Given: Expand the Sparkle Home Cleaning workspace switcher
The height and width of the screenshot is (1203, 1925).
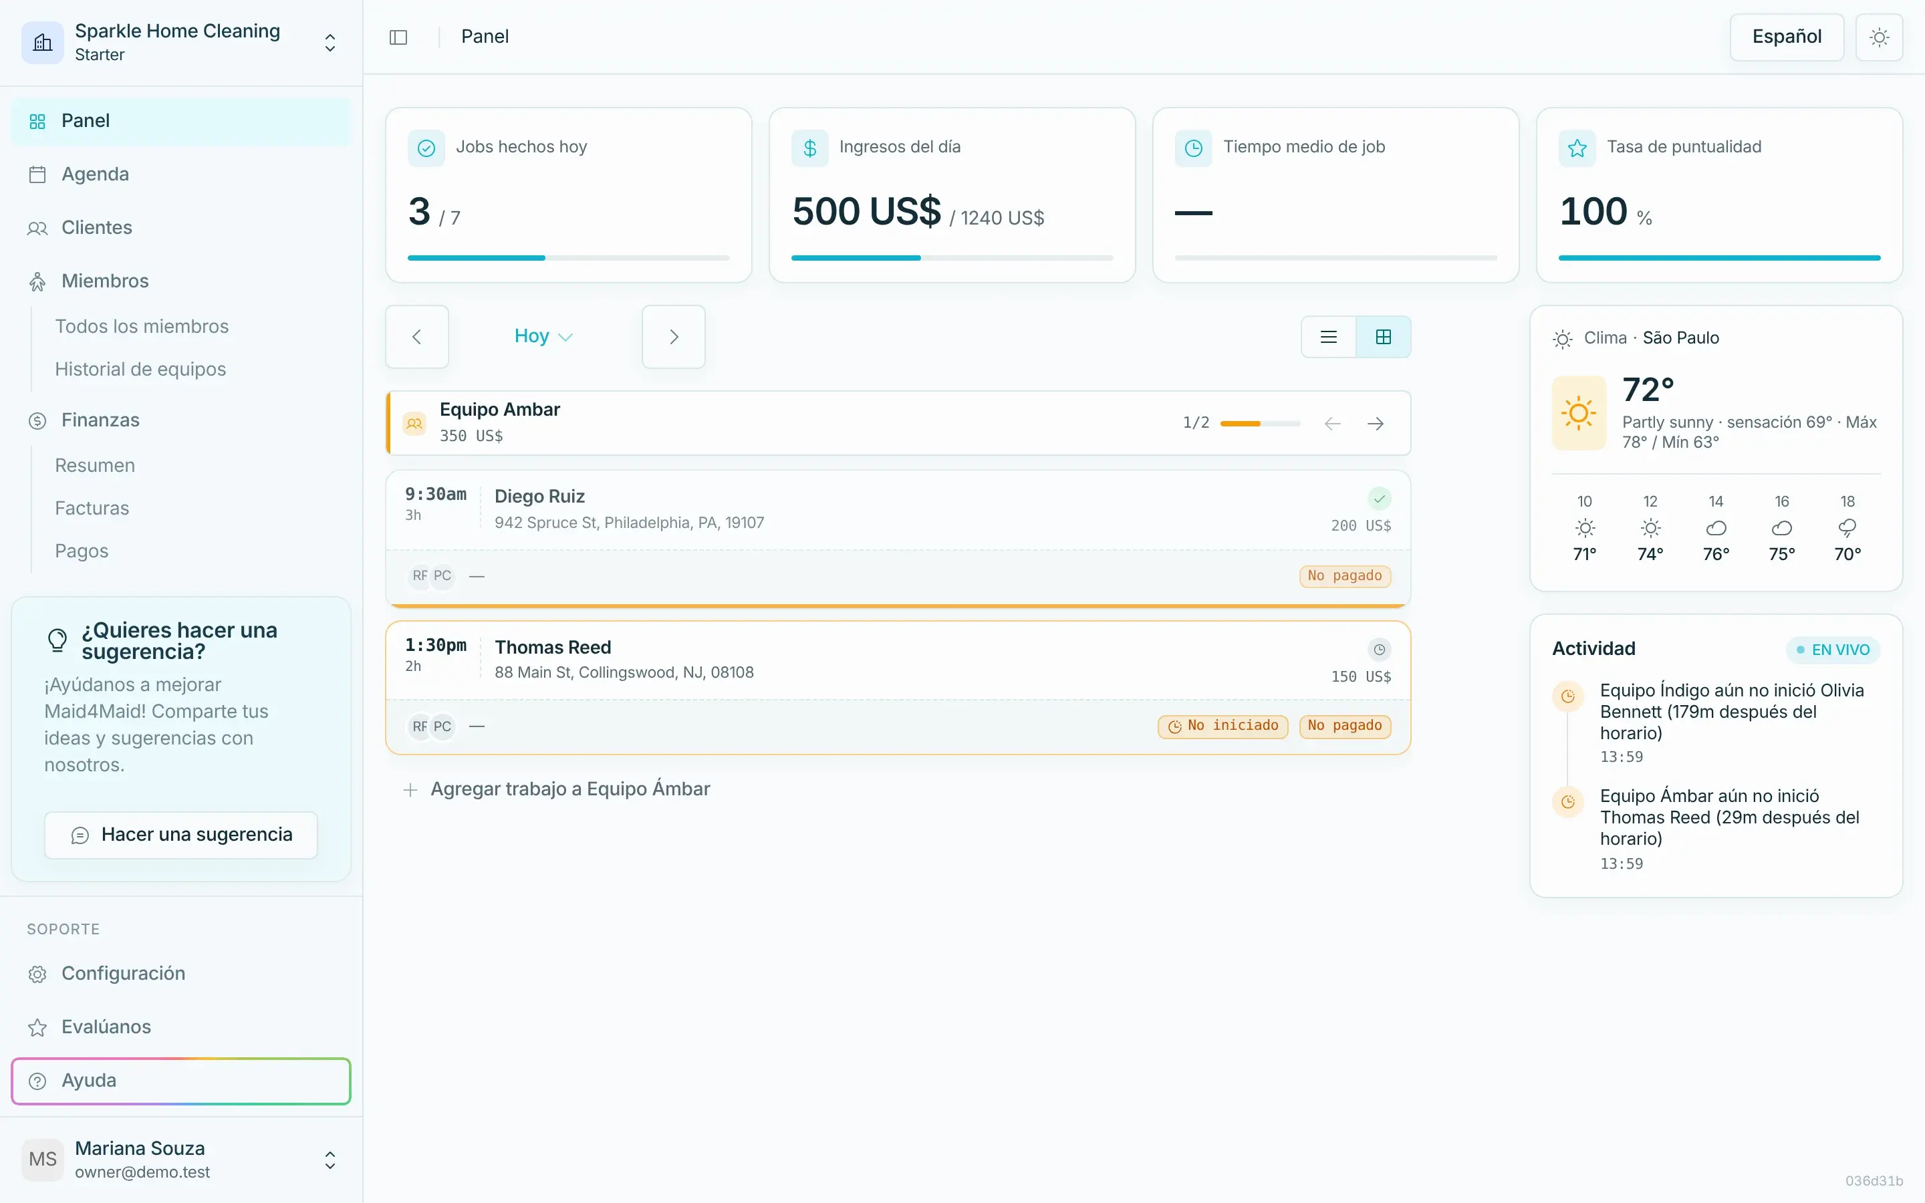Looking at the screenshot, I should 181,42.
